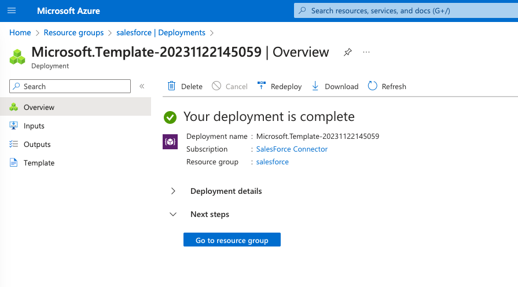
Task: View the Template menu item
Action: (x=39, y=163)
